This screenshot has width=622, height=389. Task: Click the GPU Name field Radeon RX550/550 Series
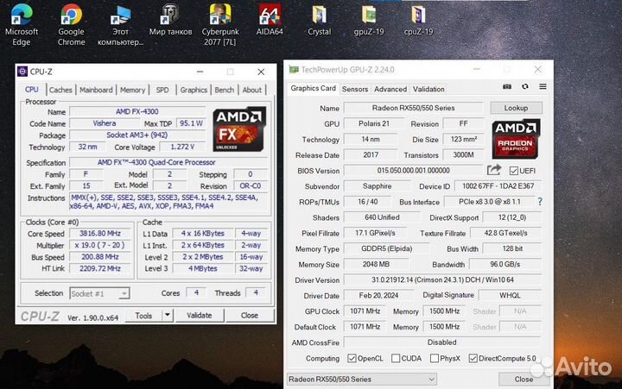pos(413,108)
